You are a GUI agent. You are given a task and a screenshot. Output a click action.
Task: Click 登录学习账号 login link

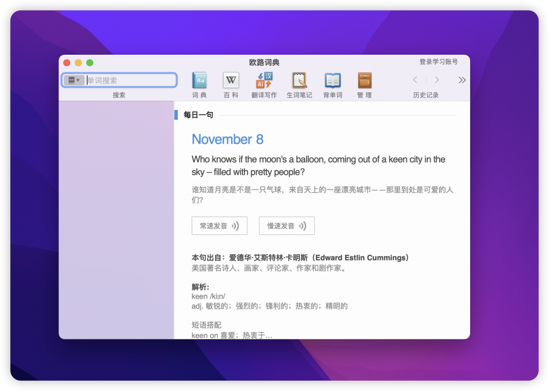coord(439,62)
